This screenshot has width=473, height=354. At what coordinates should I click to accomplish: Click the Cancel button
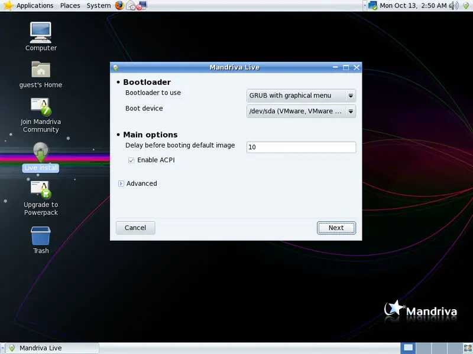point(135,228)
